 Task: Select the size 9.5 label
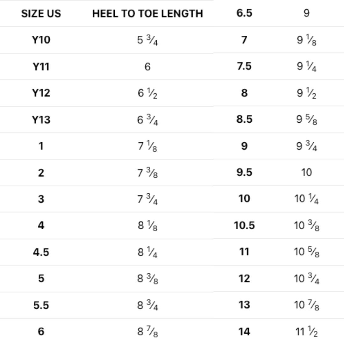[244, 172]
